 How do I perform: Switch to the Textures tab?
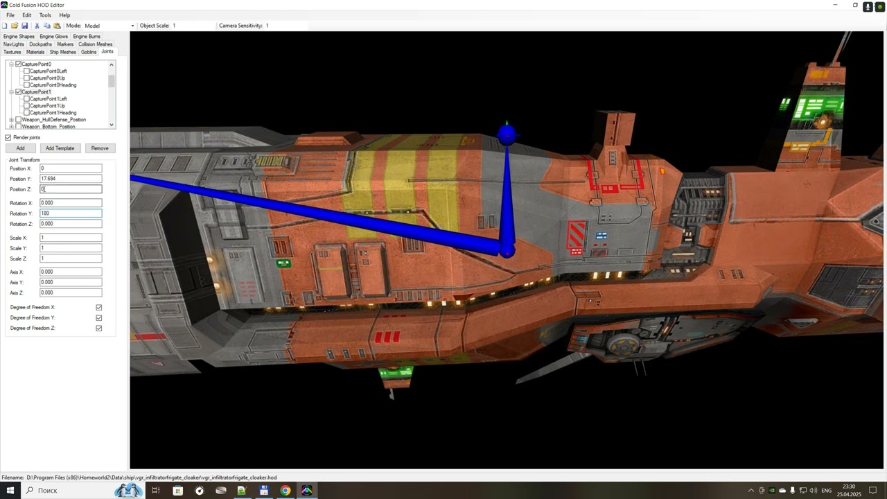point(12,52)
